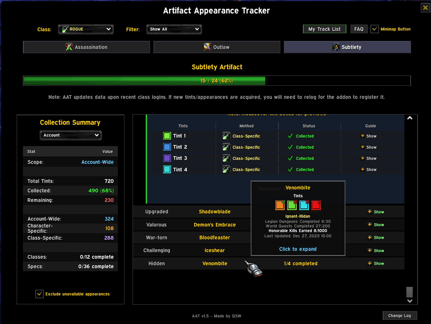
Task: Click the green Tint 1 swatch
Action: (167, 136)
